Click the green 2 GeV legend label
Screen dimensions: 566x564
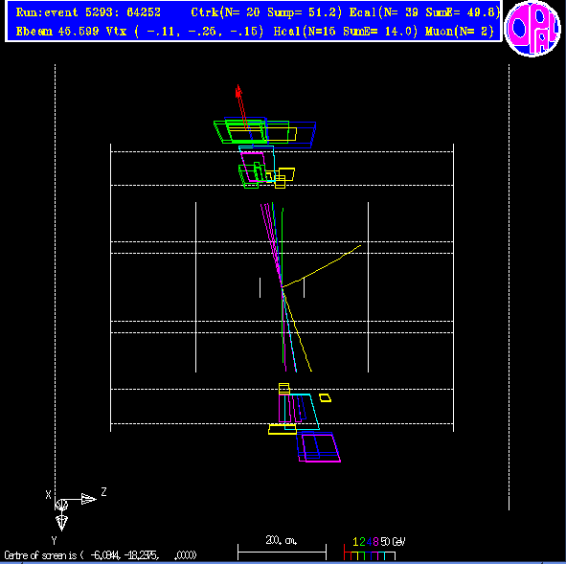[362, 542]
